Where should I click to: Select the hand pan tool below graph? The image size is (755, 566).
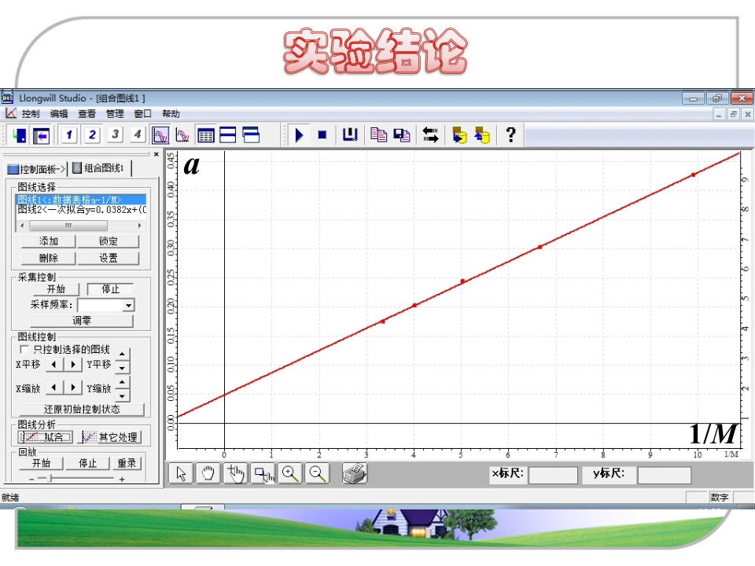pos(208,473)
